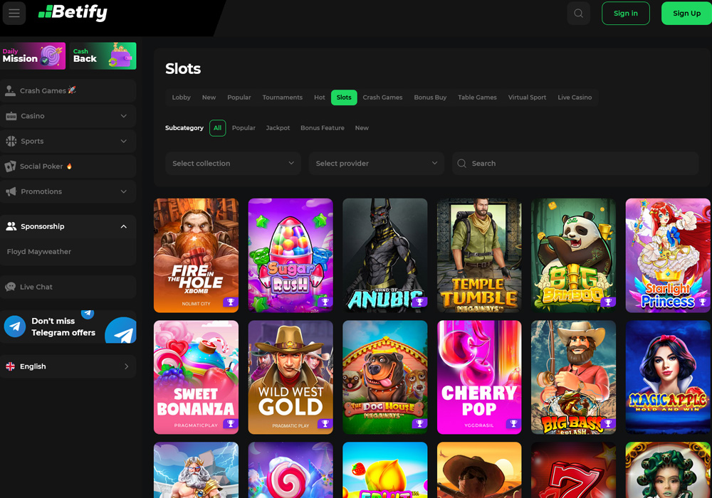The width and height of the screenshot is (712, 498).
Task: Expand the Sports sidebar section
Action: pyautogui.click(x=123, y=141)
